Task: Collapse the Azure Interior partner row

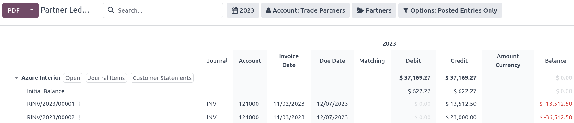Action: (17, 78)
